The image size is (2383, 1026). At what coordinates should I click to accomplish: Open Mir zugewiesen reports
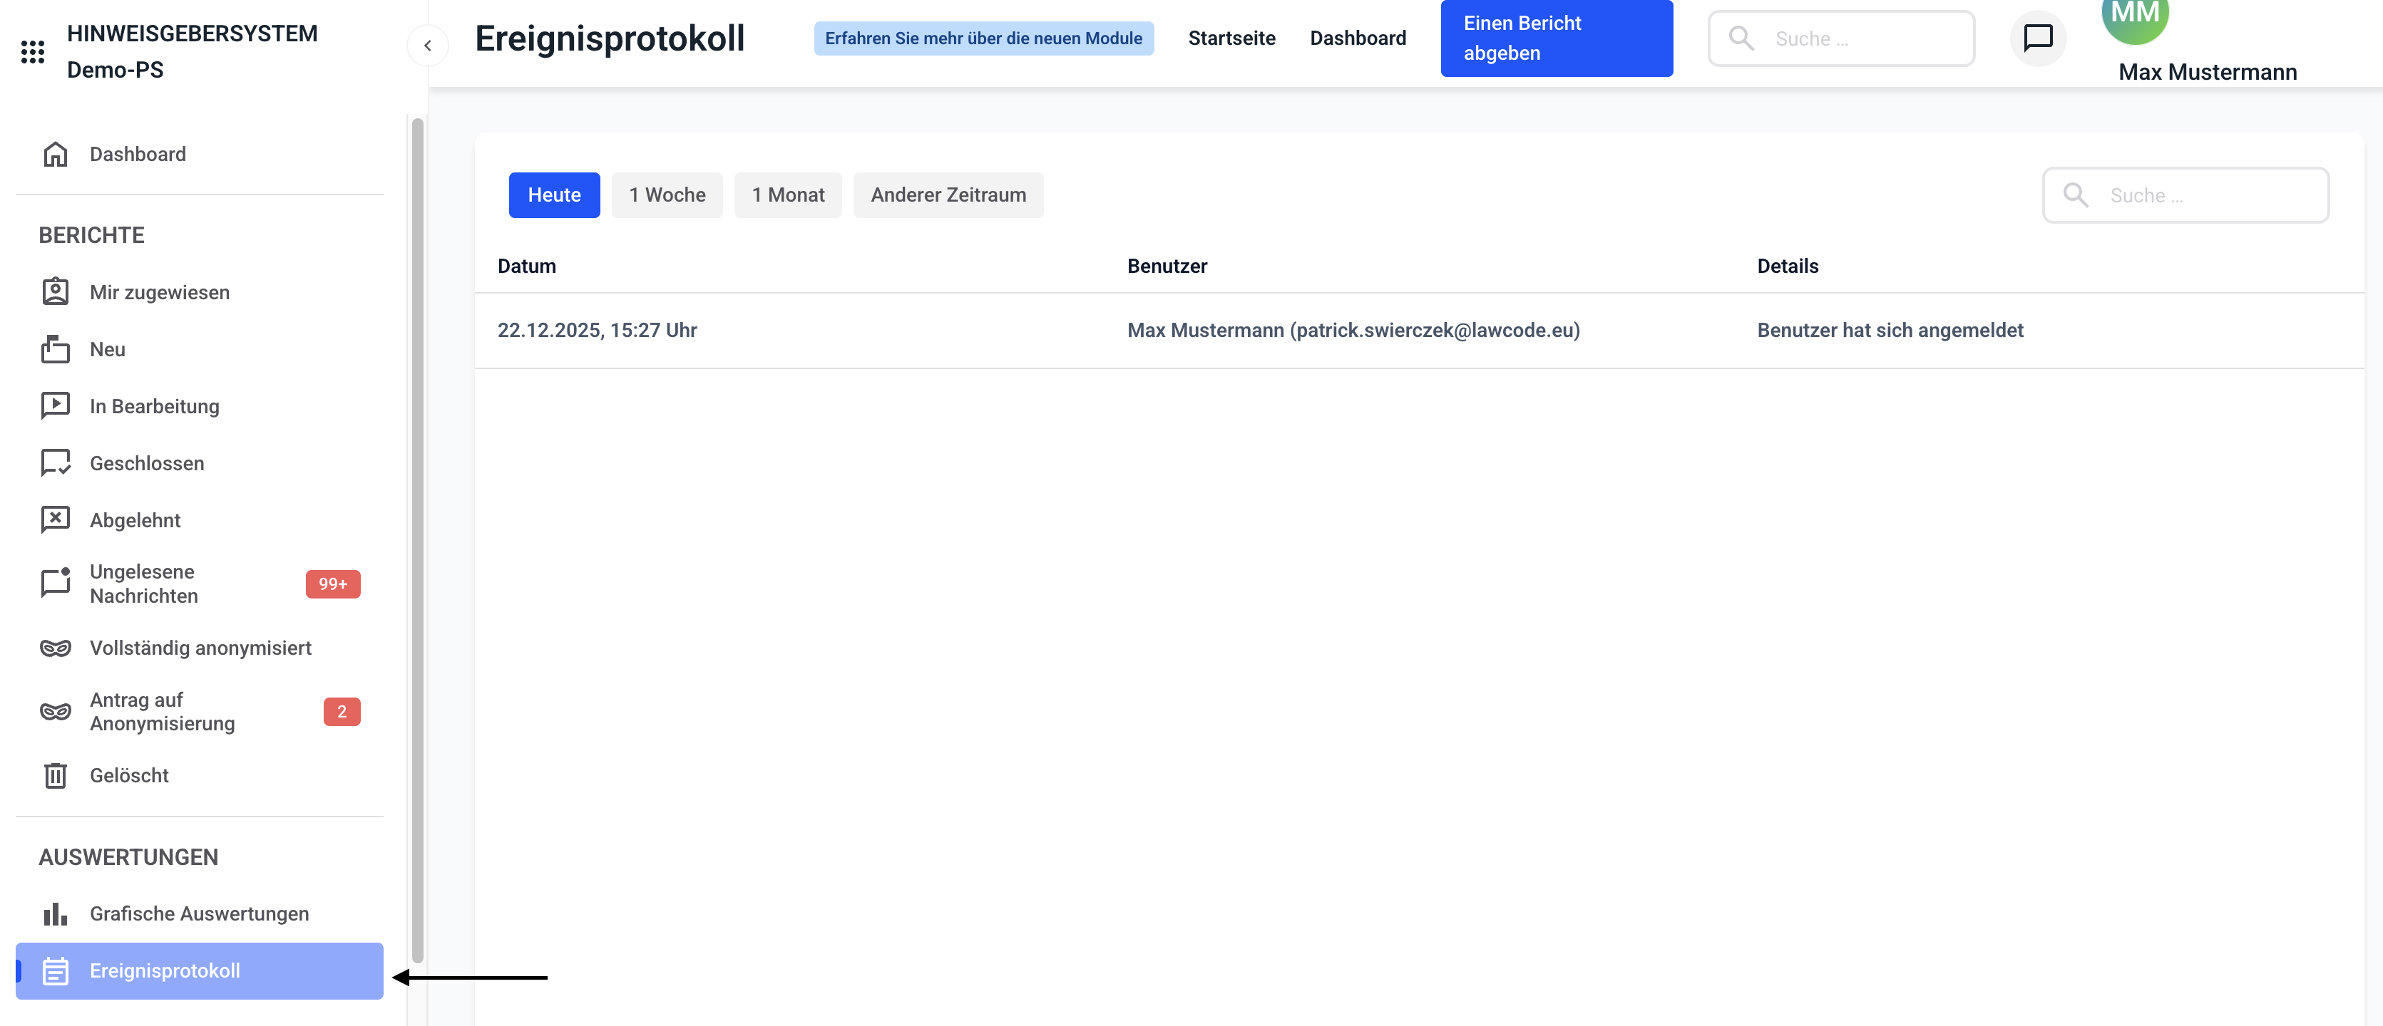tap(159, 292)
